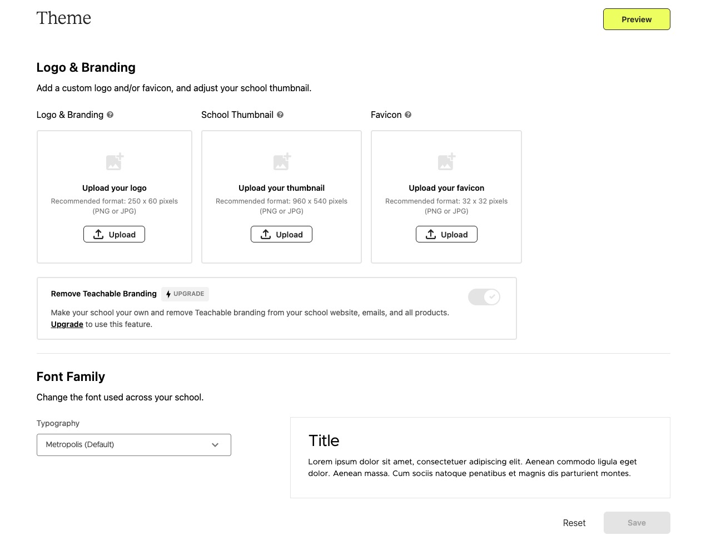The image size is (721, 540).
Task: Click upload arrow icon in favicon Upload button
Action: [x=431, y=234]
